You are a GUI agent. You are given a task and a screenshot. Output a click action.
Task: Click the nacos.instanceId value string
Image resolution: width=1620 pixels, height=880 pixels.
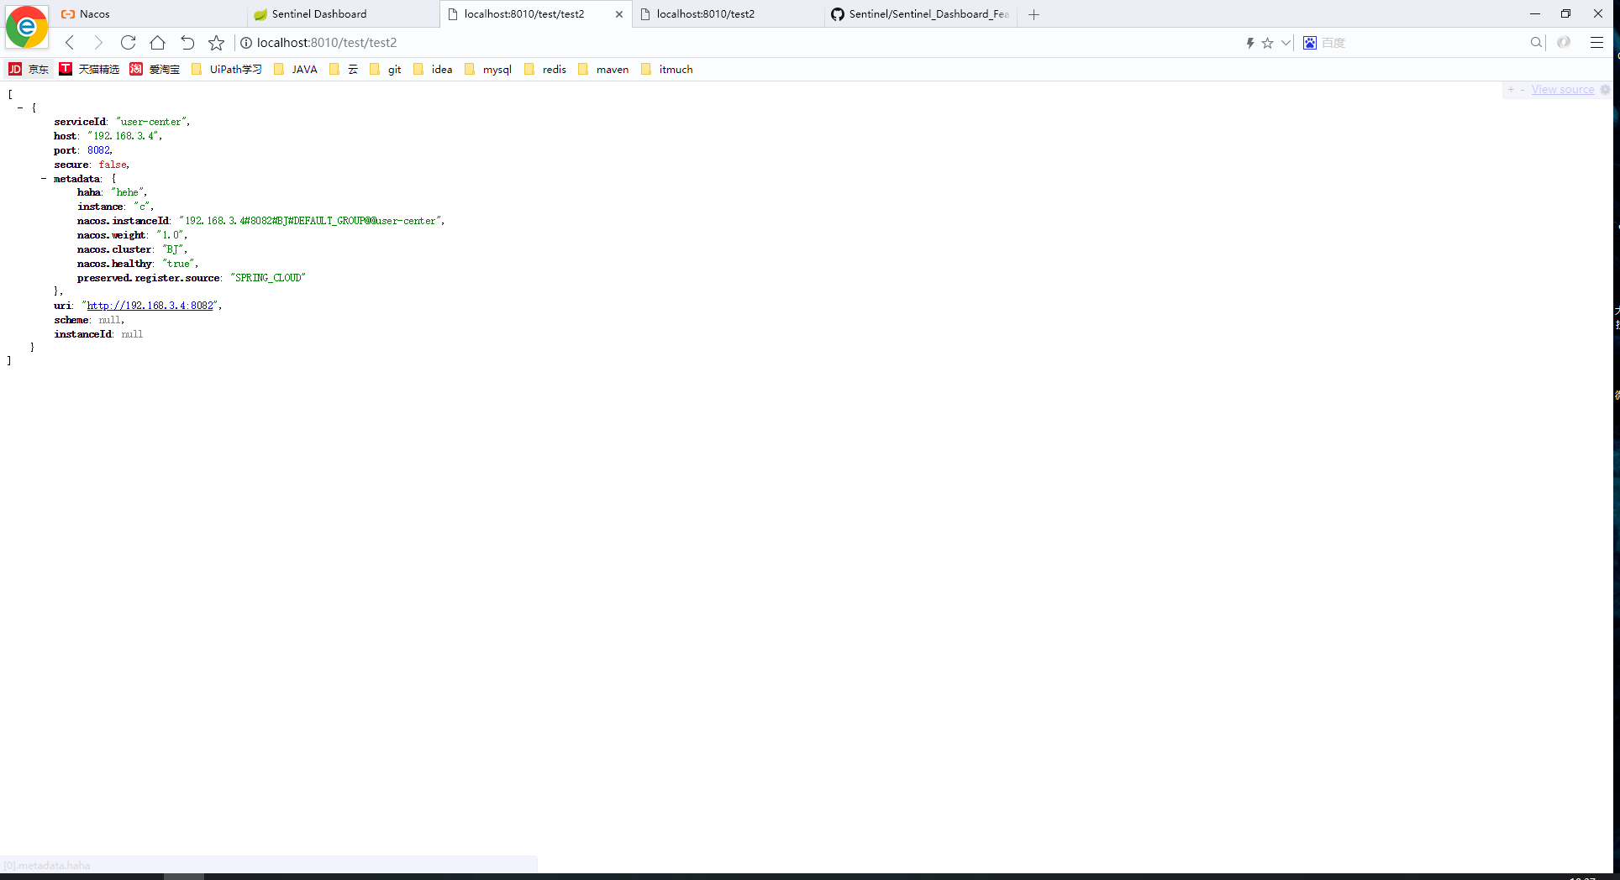point(310,221)
